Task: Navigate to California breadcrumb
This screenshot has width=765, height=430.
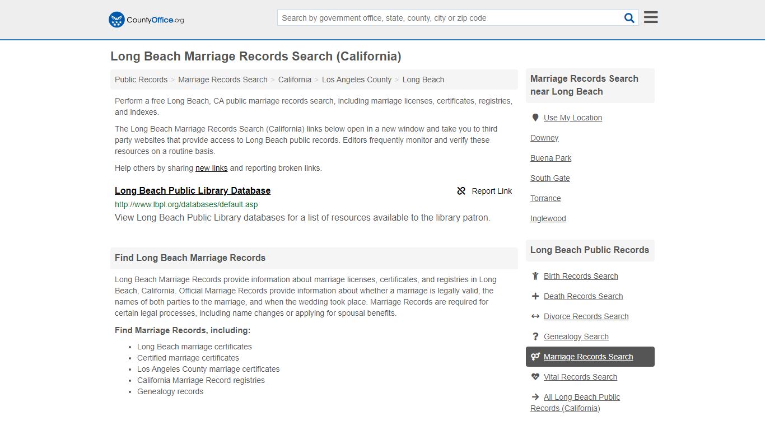Action: pos(295,80)
